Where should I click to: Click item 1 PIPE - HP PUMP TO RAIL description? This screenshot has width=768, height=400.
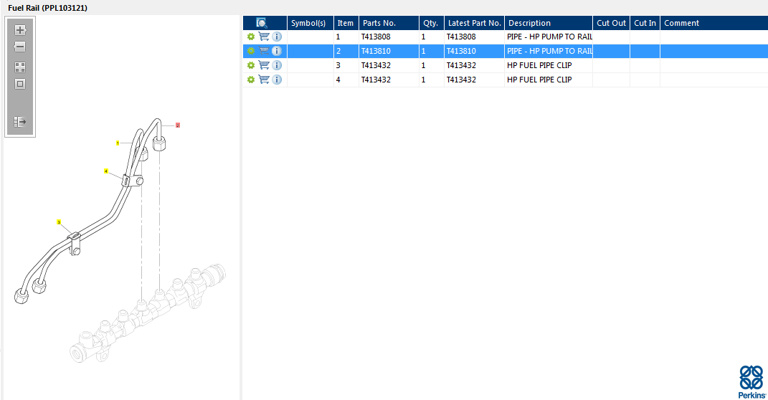549,37
